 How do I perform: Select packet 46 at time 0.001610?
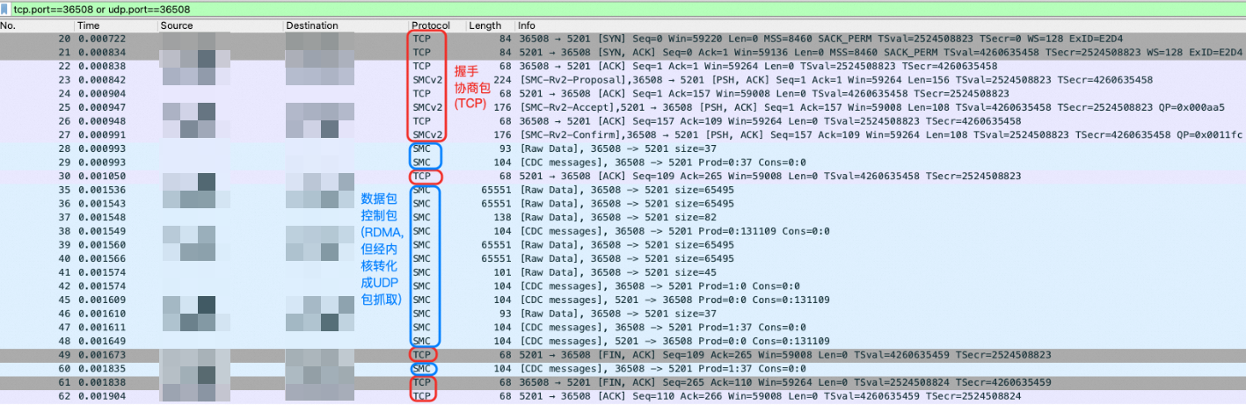point(623,314)
